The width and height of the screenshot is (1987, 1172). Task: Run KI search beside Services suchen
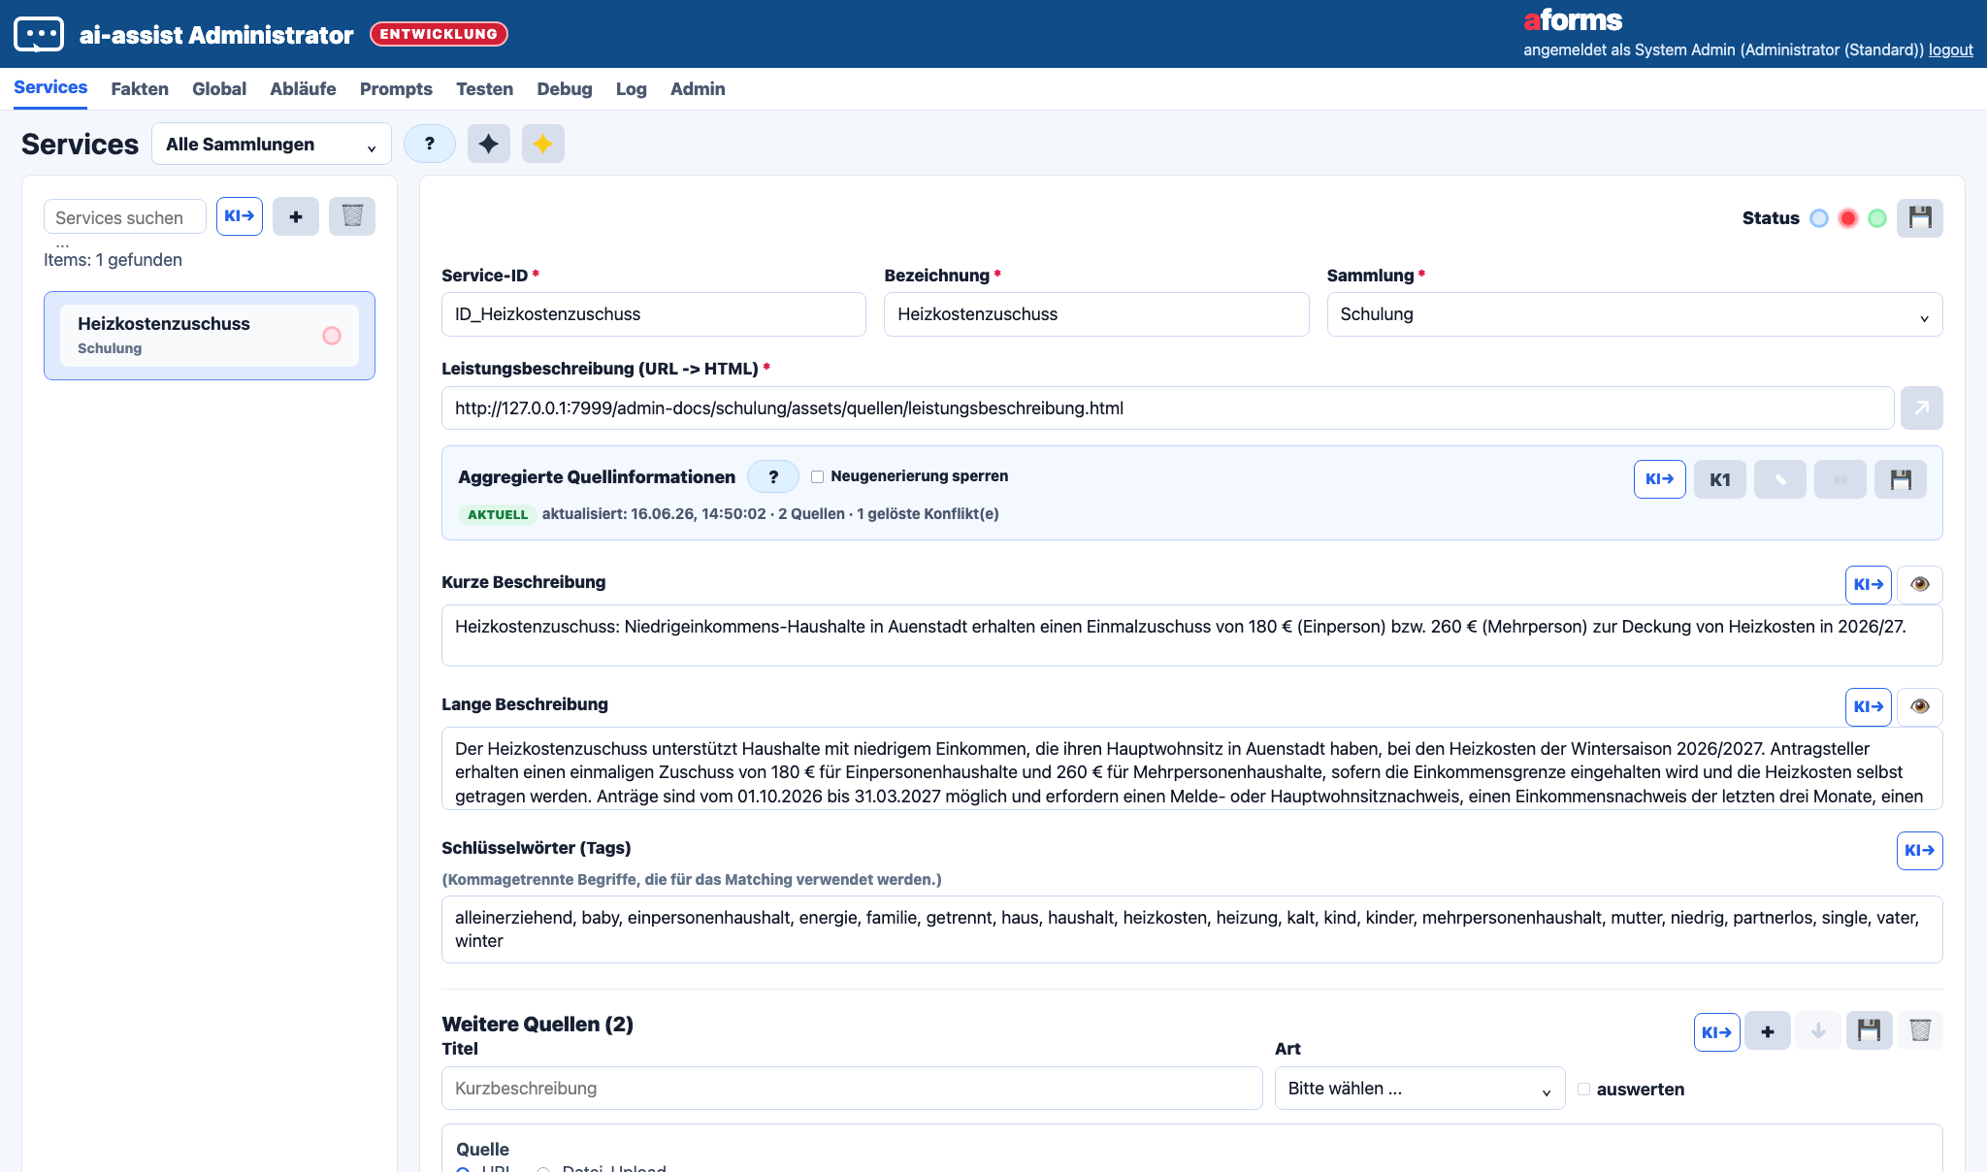coord(240,216)
